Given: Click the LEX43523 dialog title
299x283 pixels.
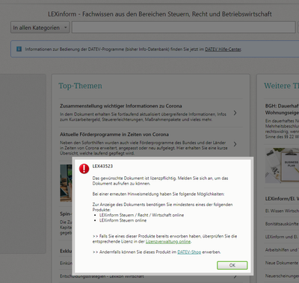Looking at the screenshot, I should click(x=102, y=166).
